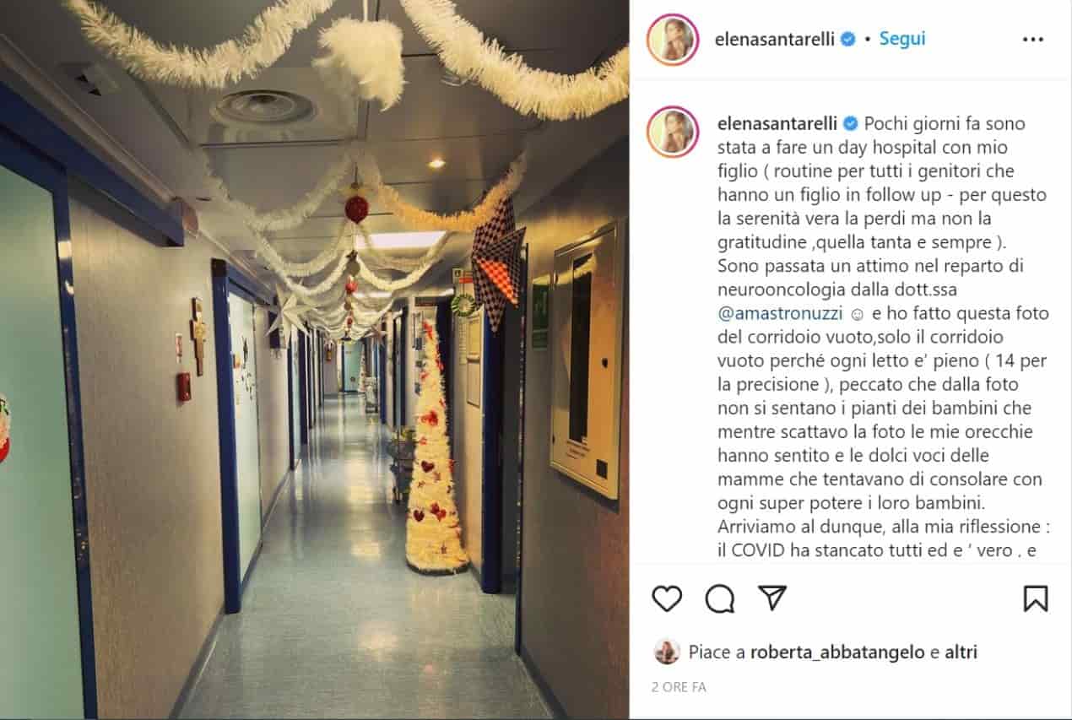Viewport: 1072px width, 720px height.
Task: Open roberta_abbatangelo profile link
Action: (x=837, y=652)
